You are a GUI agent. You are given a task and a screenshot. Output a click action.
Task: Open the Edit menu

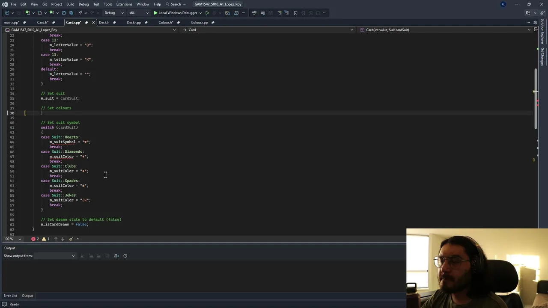[24, 4]
